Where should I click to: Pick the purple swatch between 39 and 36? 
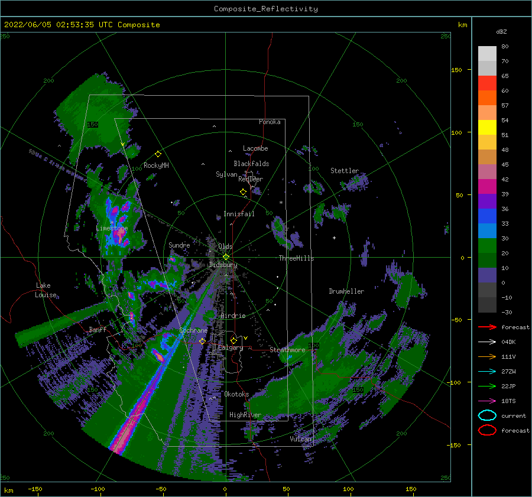pos(487,201)
